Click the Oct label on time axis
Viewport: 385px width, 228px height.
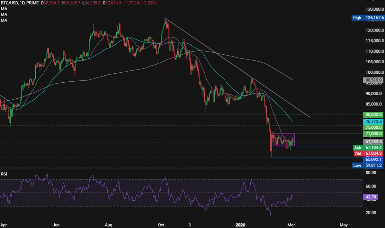pos(162,225)
